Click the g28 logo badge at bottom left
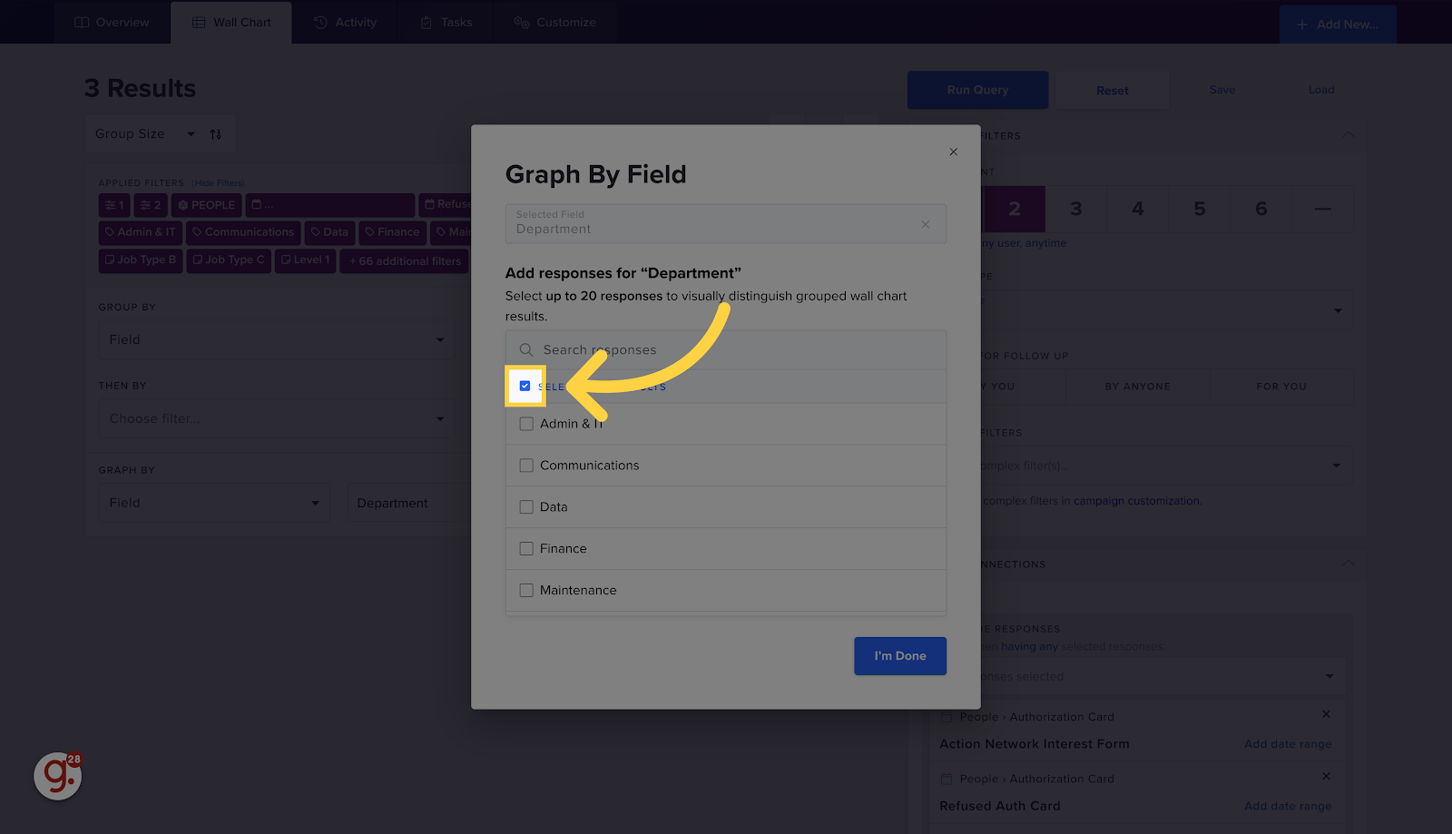This screenshot has height=834, width=1452. click(57, 776)
